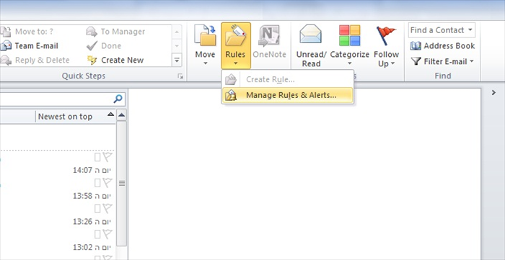505x260 pixels.
Task: Open the Move dropdown button
Action: point(205,45)
